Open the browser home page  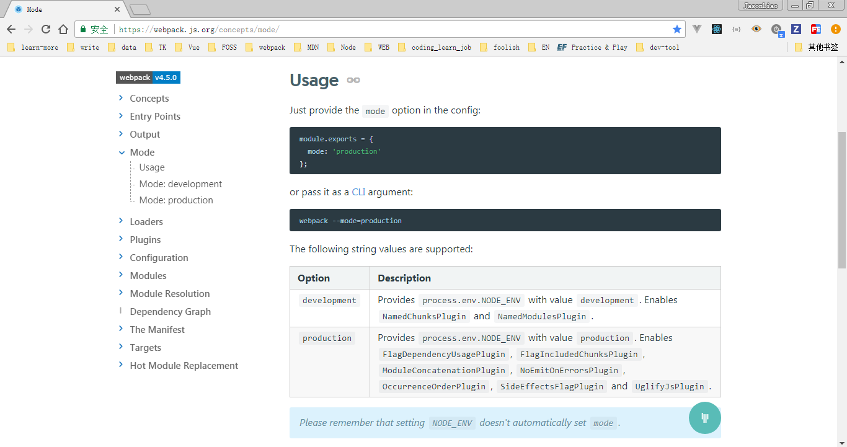tap(63, 29)
